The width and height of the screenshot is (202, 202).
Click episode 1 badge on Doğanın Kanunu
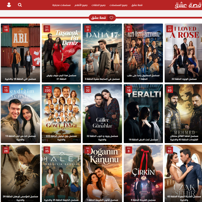tap(88, 150)
